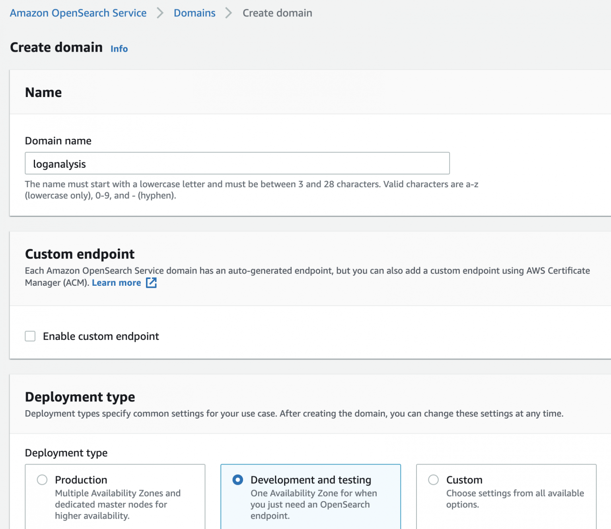
Task: Click the Development and testing radio label
Action: [311, 480]
